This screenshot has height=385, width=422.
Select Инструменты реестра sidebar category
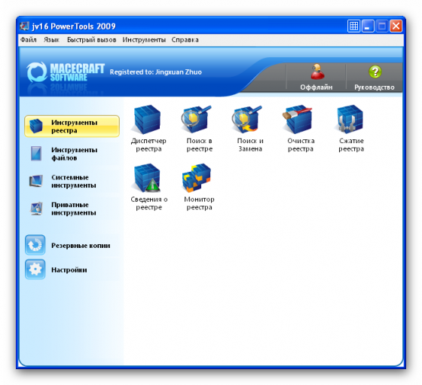[72, 126]
